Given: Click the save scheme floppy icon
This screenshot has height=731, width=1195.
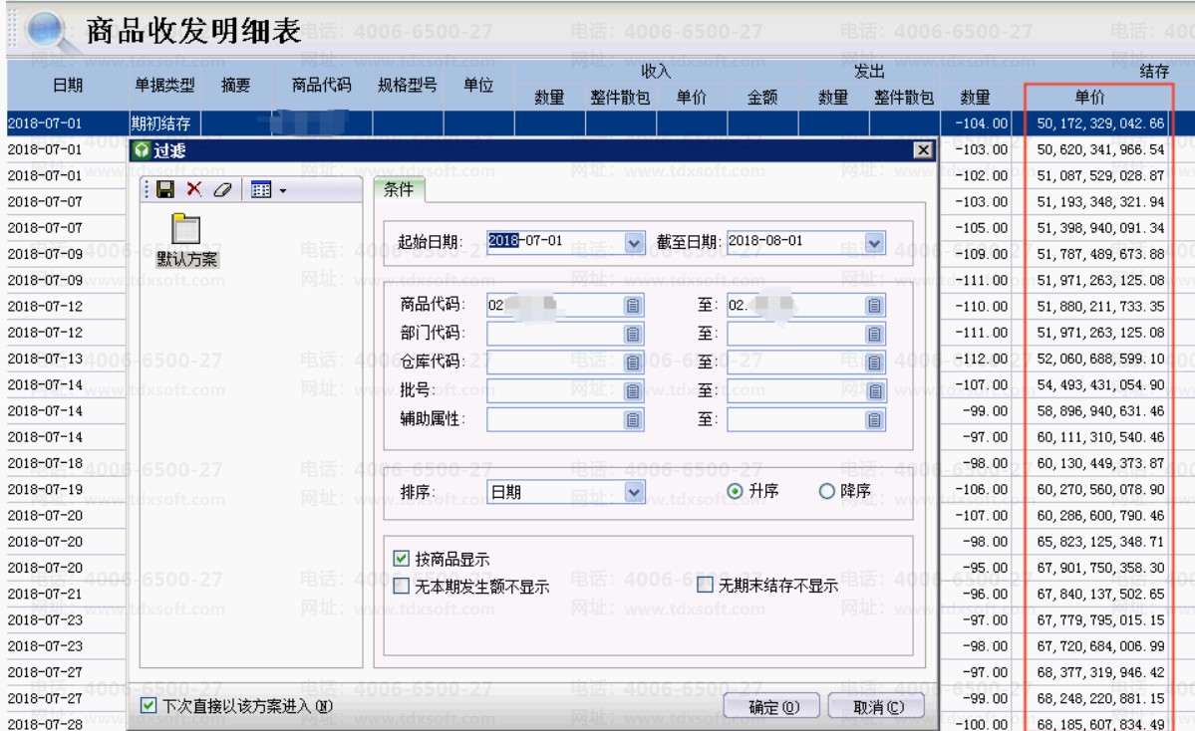Looking at the screenshot, I should pos(165,189).
